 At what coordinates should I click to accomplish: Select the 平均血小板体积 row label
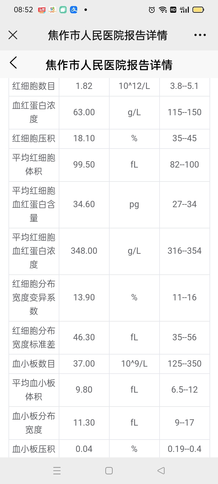(x=34, y=390)
